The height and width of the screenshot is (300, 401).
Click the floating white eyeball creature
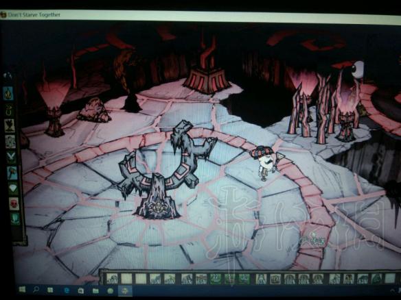click(x=357, y=69)
